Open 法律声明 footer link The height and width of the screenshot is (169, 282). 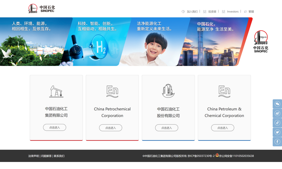click(34, 156)
